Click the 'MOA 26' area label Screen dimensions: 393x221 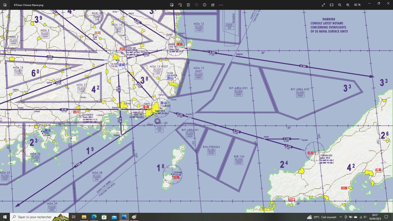(35, 154)
